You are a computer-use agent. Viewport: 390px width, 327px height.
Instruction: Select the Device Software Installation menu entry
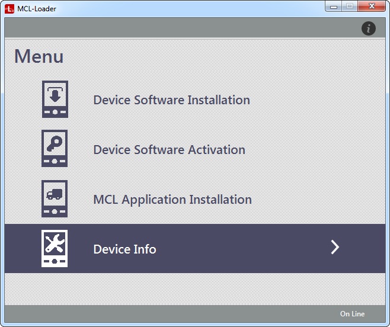pyautogui.click(x=171, y=100)
